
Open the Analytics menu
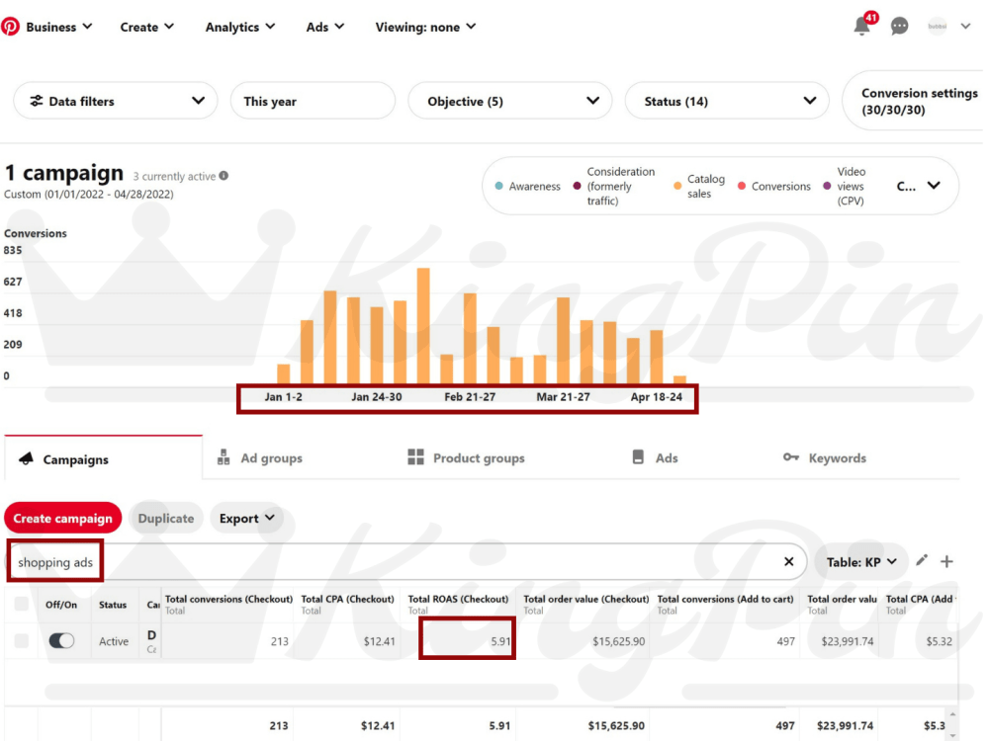[239, 27]
